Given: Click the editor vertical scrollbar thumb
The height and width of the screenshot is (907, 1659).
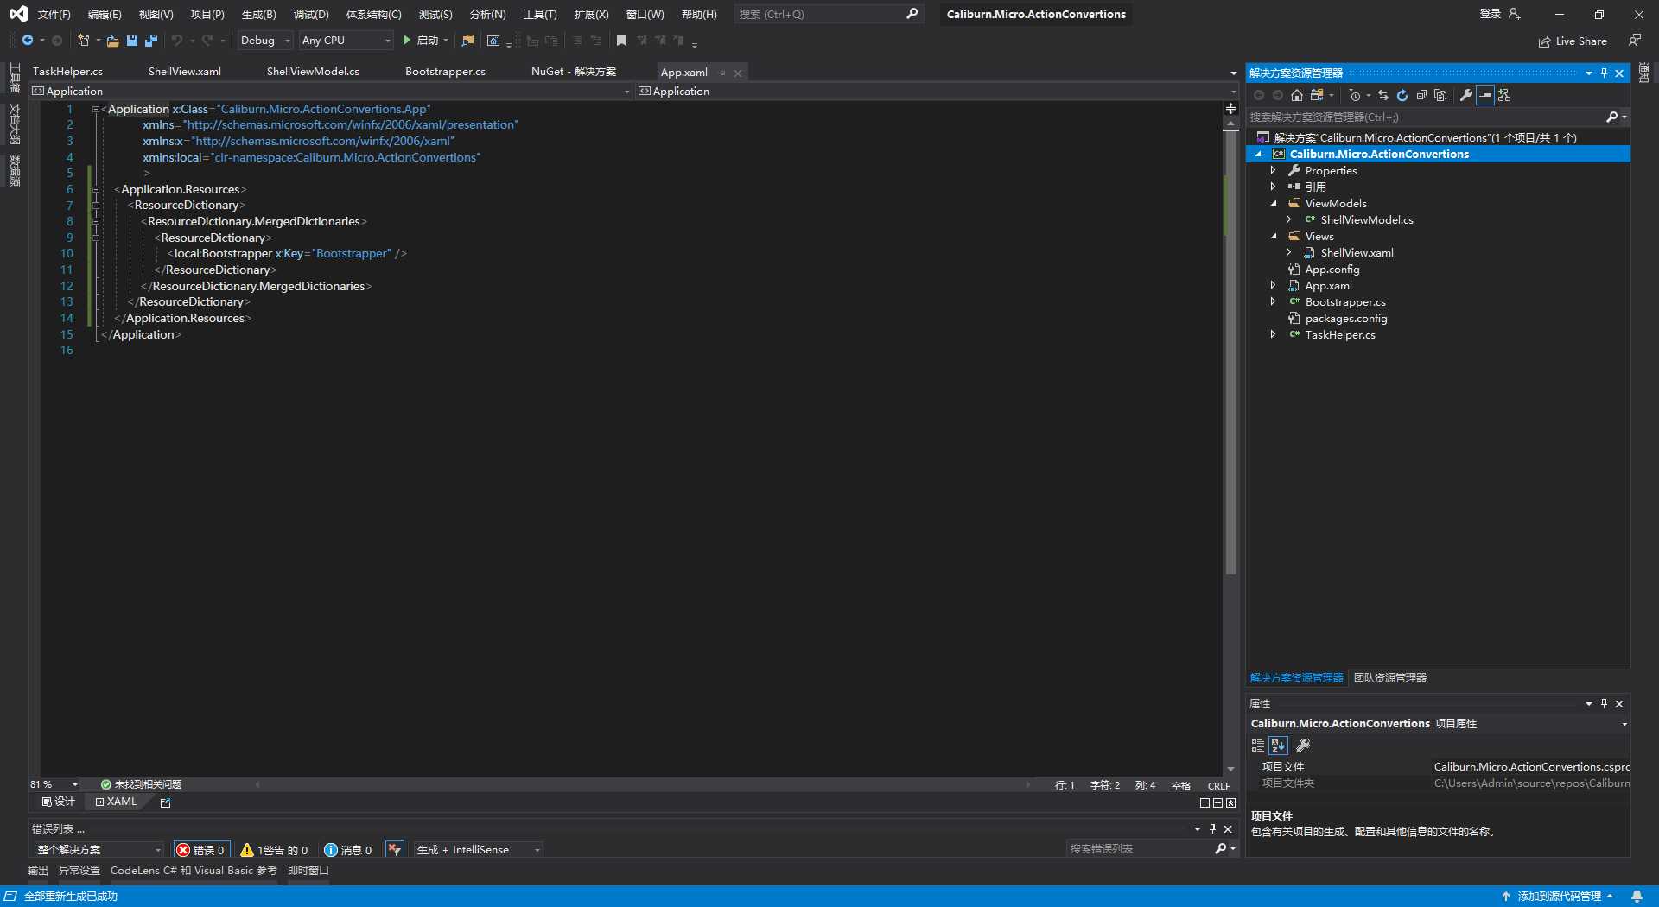Looking at the screenshot, I should pyautogui.click(x=1230, y=354).
